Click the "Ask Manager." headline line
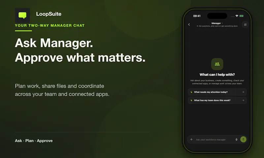The width and height of the screenshot is (264, 158). 54,43
